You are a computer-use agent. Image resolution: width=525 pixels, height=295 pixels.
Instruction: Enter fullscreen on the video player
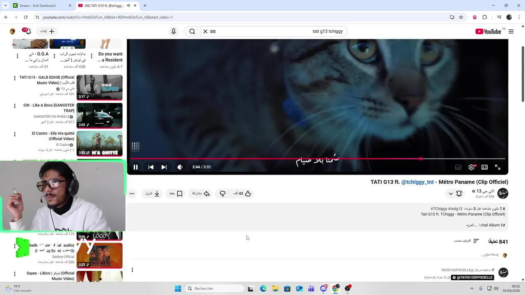coord(498,167)
